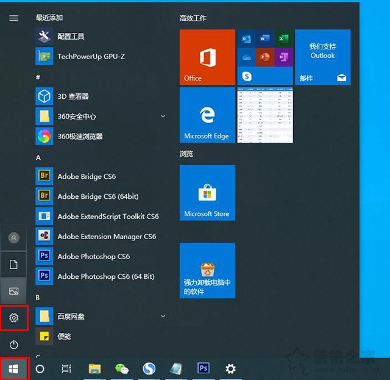Expand the 360安全中心 folder chevron
Image resolution: width=390 pixels, height=380 pixels.
[163, 116]
